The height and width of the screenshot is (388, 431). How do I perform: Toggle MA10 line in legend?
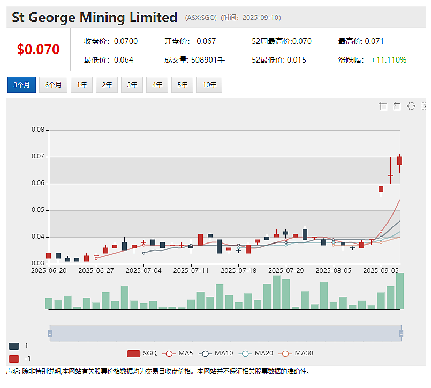click(x=216, y=353)
